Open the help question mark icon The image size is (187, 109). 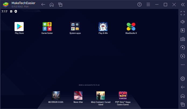click(x=139, y=5)
